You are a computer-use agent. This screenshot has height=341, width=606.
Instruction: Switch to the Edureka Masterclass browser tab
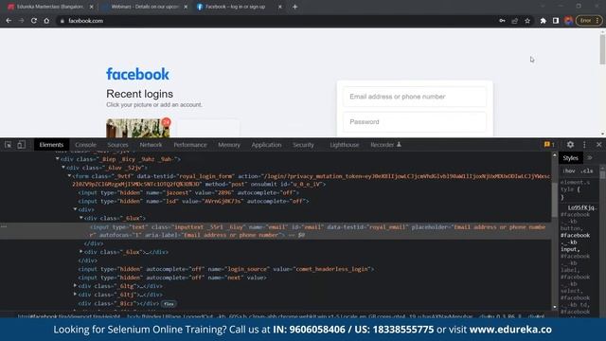[48, 7]
